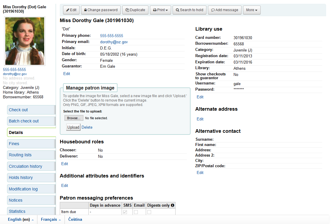334x224 pixels.
Task: Click Search to hold magnifier button
Action: click(189, 10)
